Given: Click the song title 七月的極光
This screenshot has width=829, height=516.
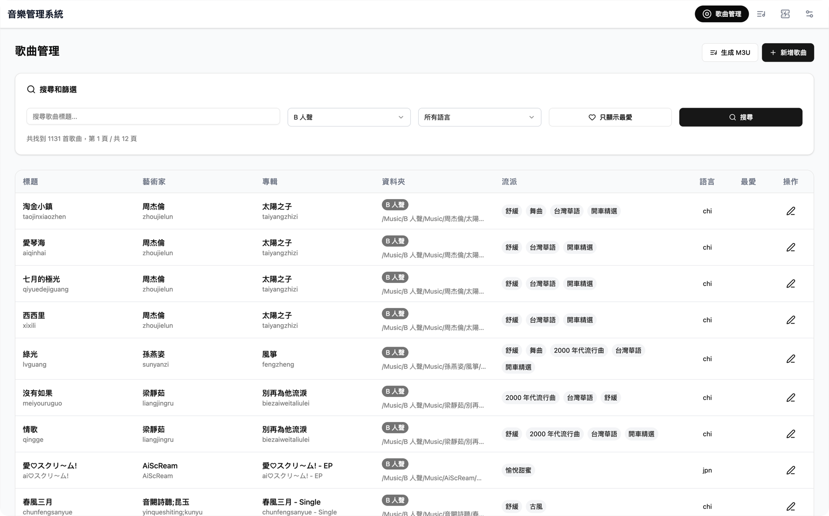Looking at the screenshot, I should (41, 279).
